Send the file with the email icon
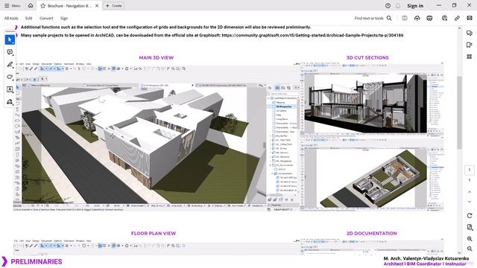The height and width of the screenshot is (268, 477). pyautogui.click(x=470, y=18)
